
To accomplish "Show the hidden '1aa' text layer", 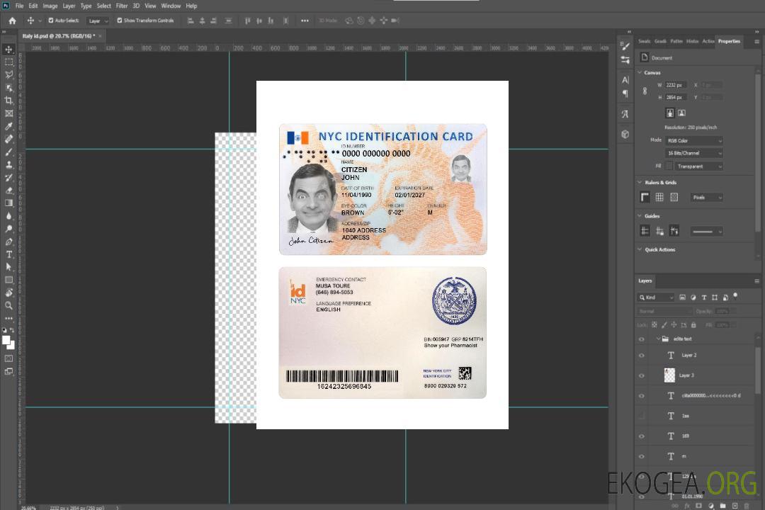I will tap(642, 416).
